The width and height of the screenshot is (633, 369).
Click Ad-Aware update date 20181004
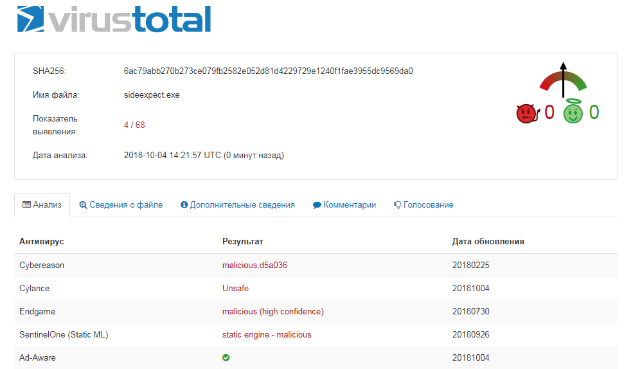tap(470, 357)
